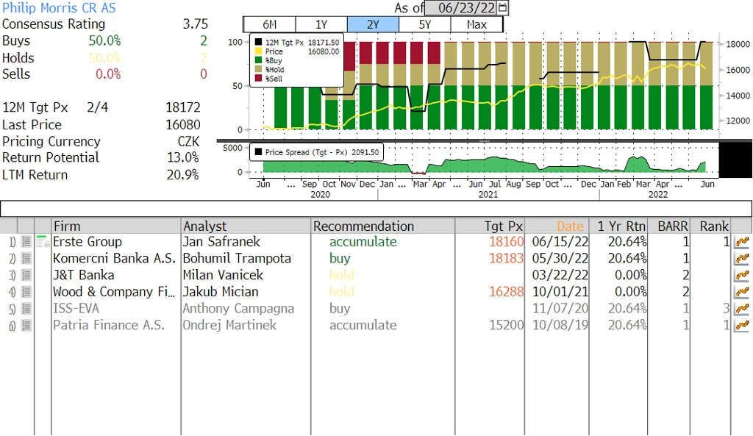Open the calendar icon next to As of date
This screenshot has width=753, height=436.
[502, 7]
